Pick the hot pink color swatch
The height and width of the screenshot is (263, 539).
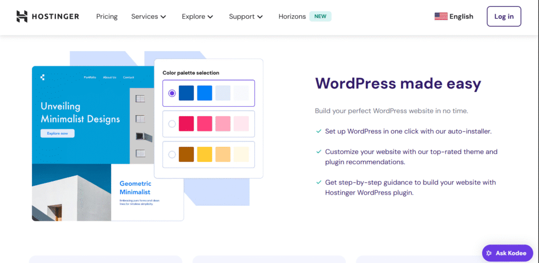click(205, 124)
